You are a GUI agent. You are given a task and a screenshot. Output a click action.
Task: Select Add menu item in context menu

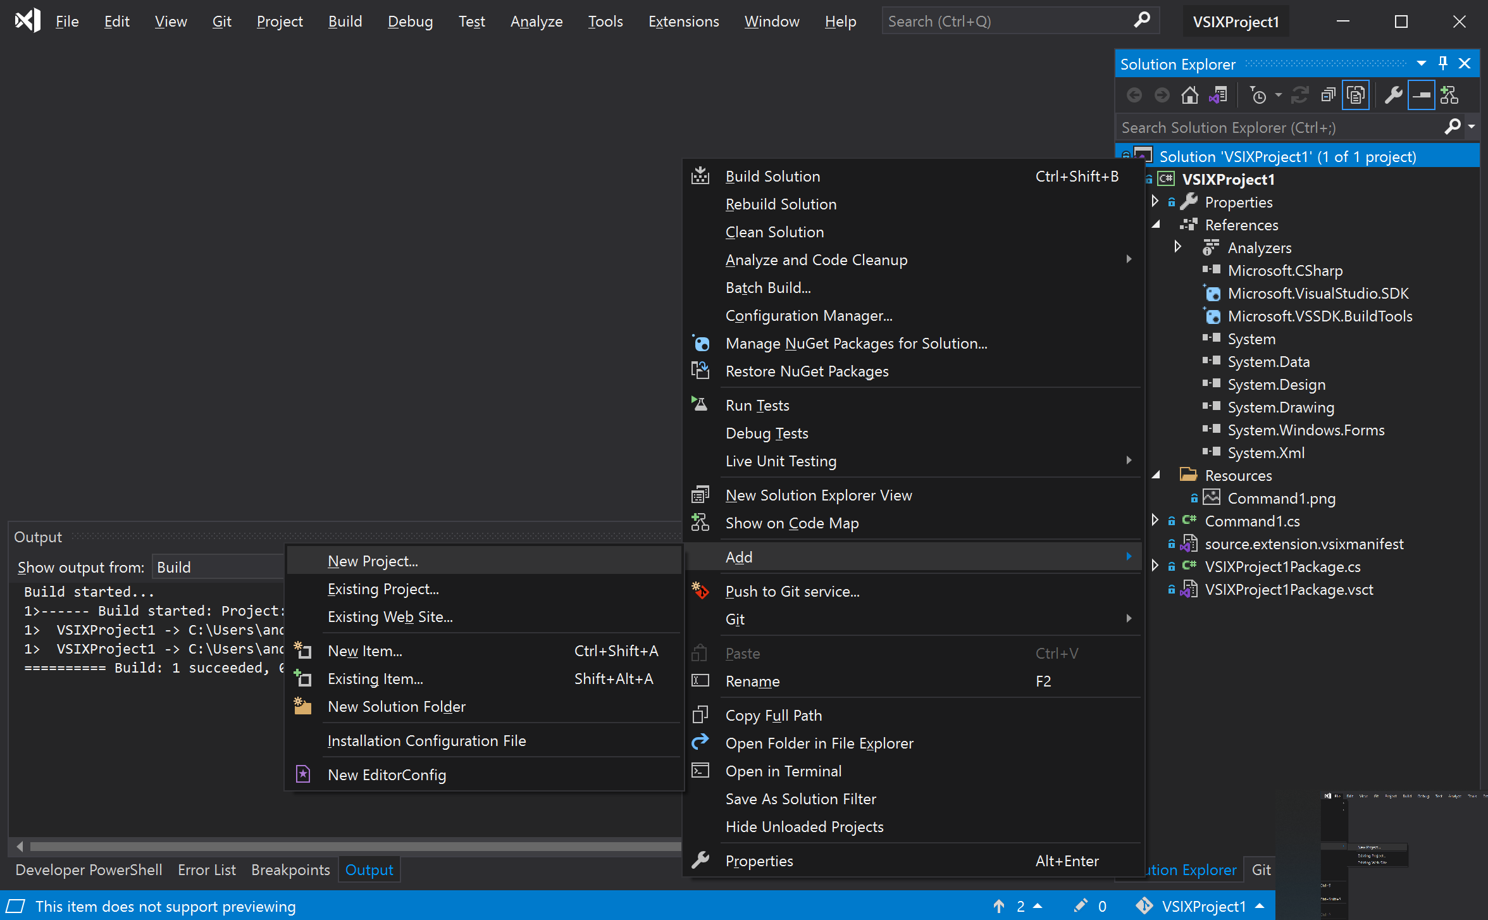(914, 556)
